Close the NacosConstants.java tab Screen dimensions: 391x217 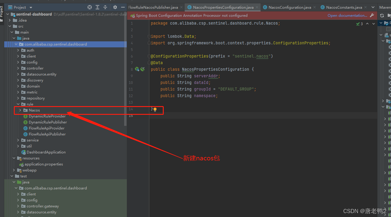366,7
